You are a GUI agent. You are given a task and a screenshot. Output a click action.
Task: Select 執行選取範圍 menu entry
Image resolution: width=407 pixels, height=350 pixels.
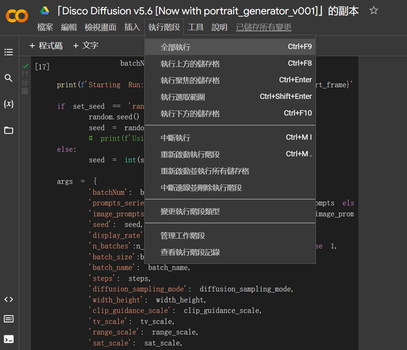(230, 97)
